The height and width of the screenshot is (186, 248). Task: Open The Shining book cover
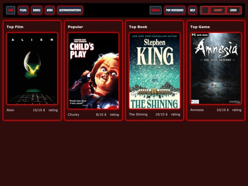click(154, 71)
